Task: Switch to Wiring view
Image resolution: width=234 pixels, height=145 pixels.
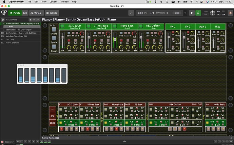Action: [36, 13]
